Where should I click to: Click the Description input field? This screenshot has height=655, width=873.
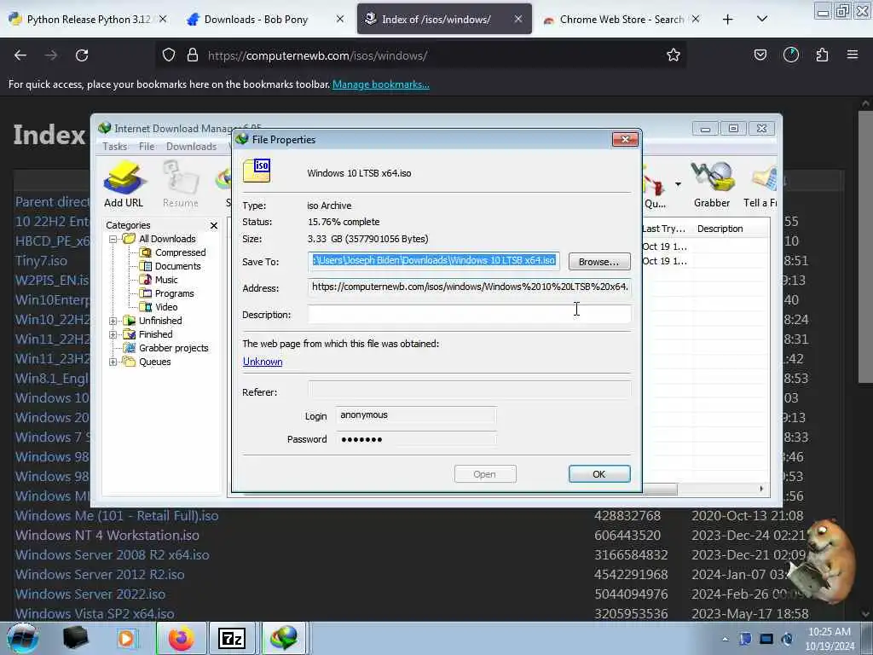click(470, 314)
